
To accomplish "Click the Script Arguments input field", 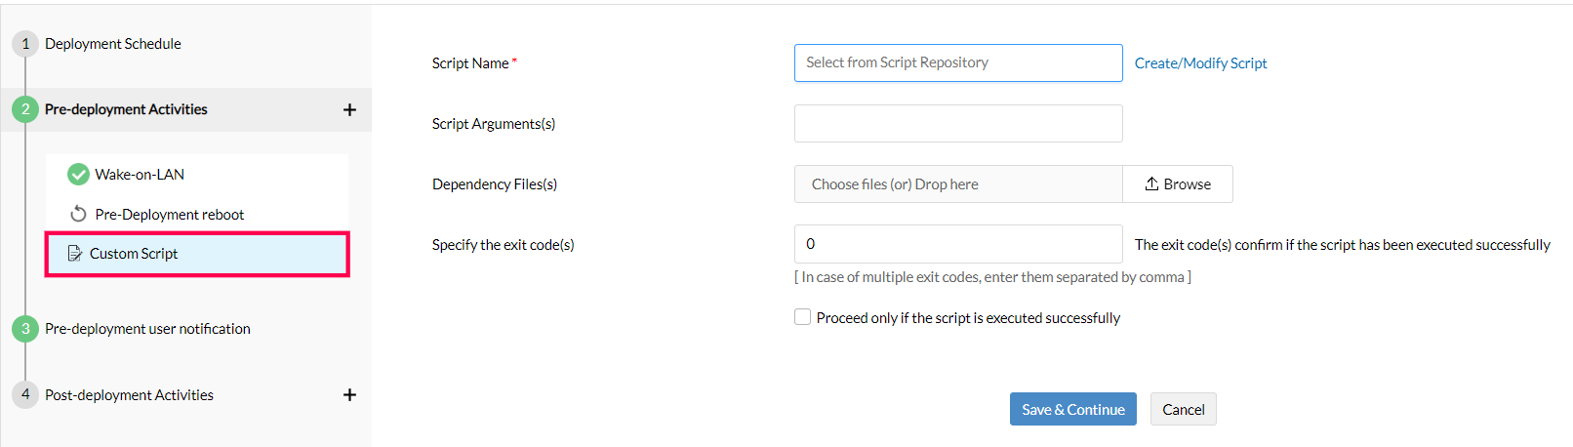I will click(x=957, y=124).
